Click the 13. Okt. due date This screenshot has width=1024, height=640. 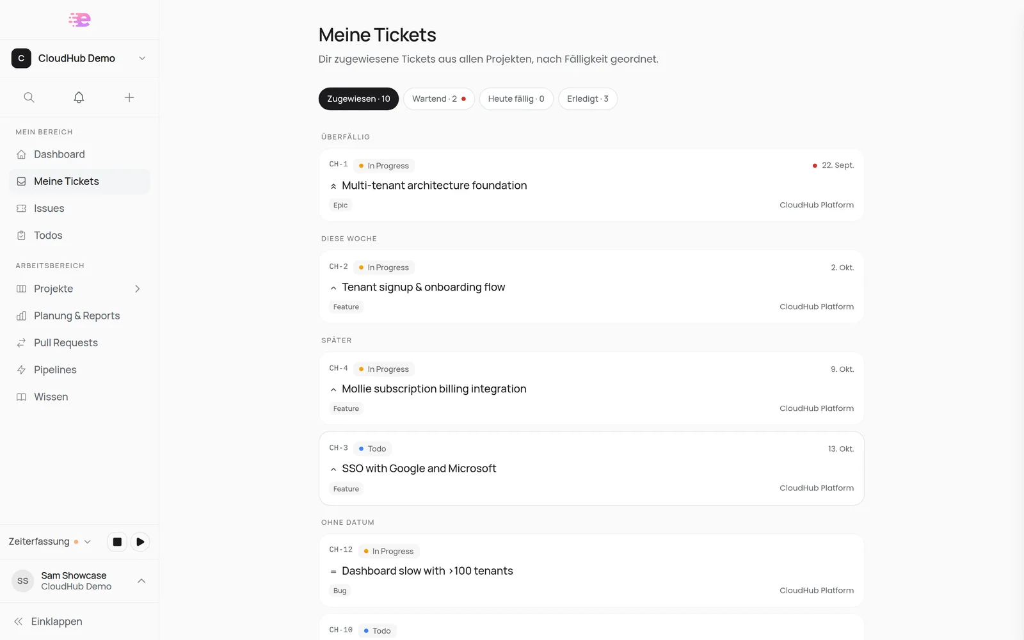[x=841, y=449]
